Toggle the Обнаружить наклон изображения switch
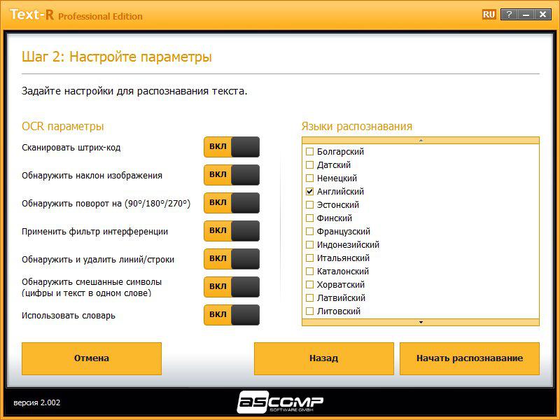The width and height of the screenshot is (560, 420). point(232,174)
